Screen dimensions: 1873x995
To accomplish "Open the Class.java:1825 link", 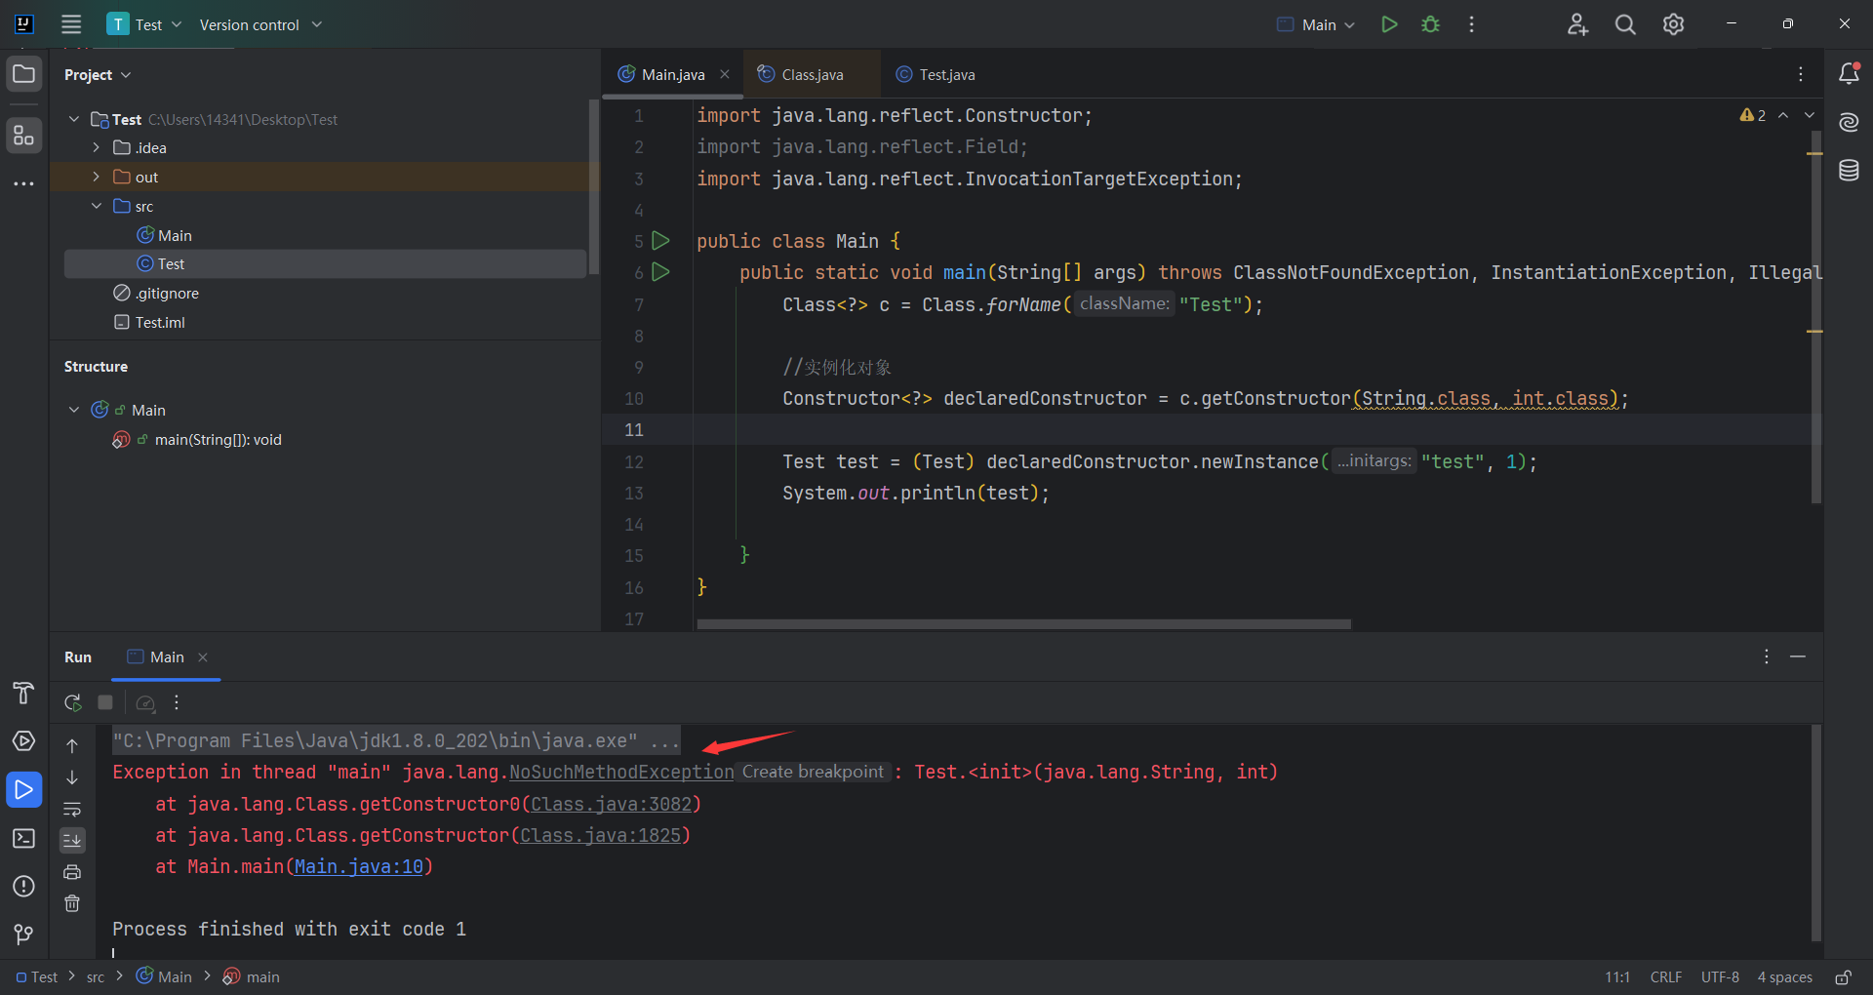I will pyautogui.click(x=601, y=835).
